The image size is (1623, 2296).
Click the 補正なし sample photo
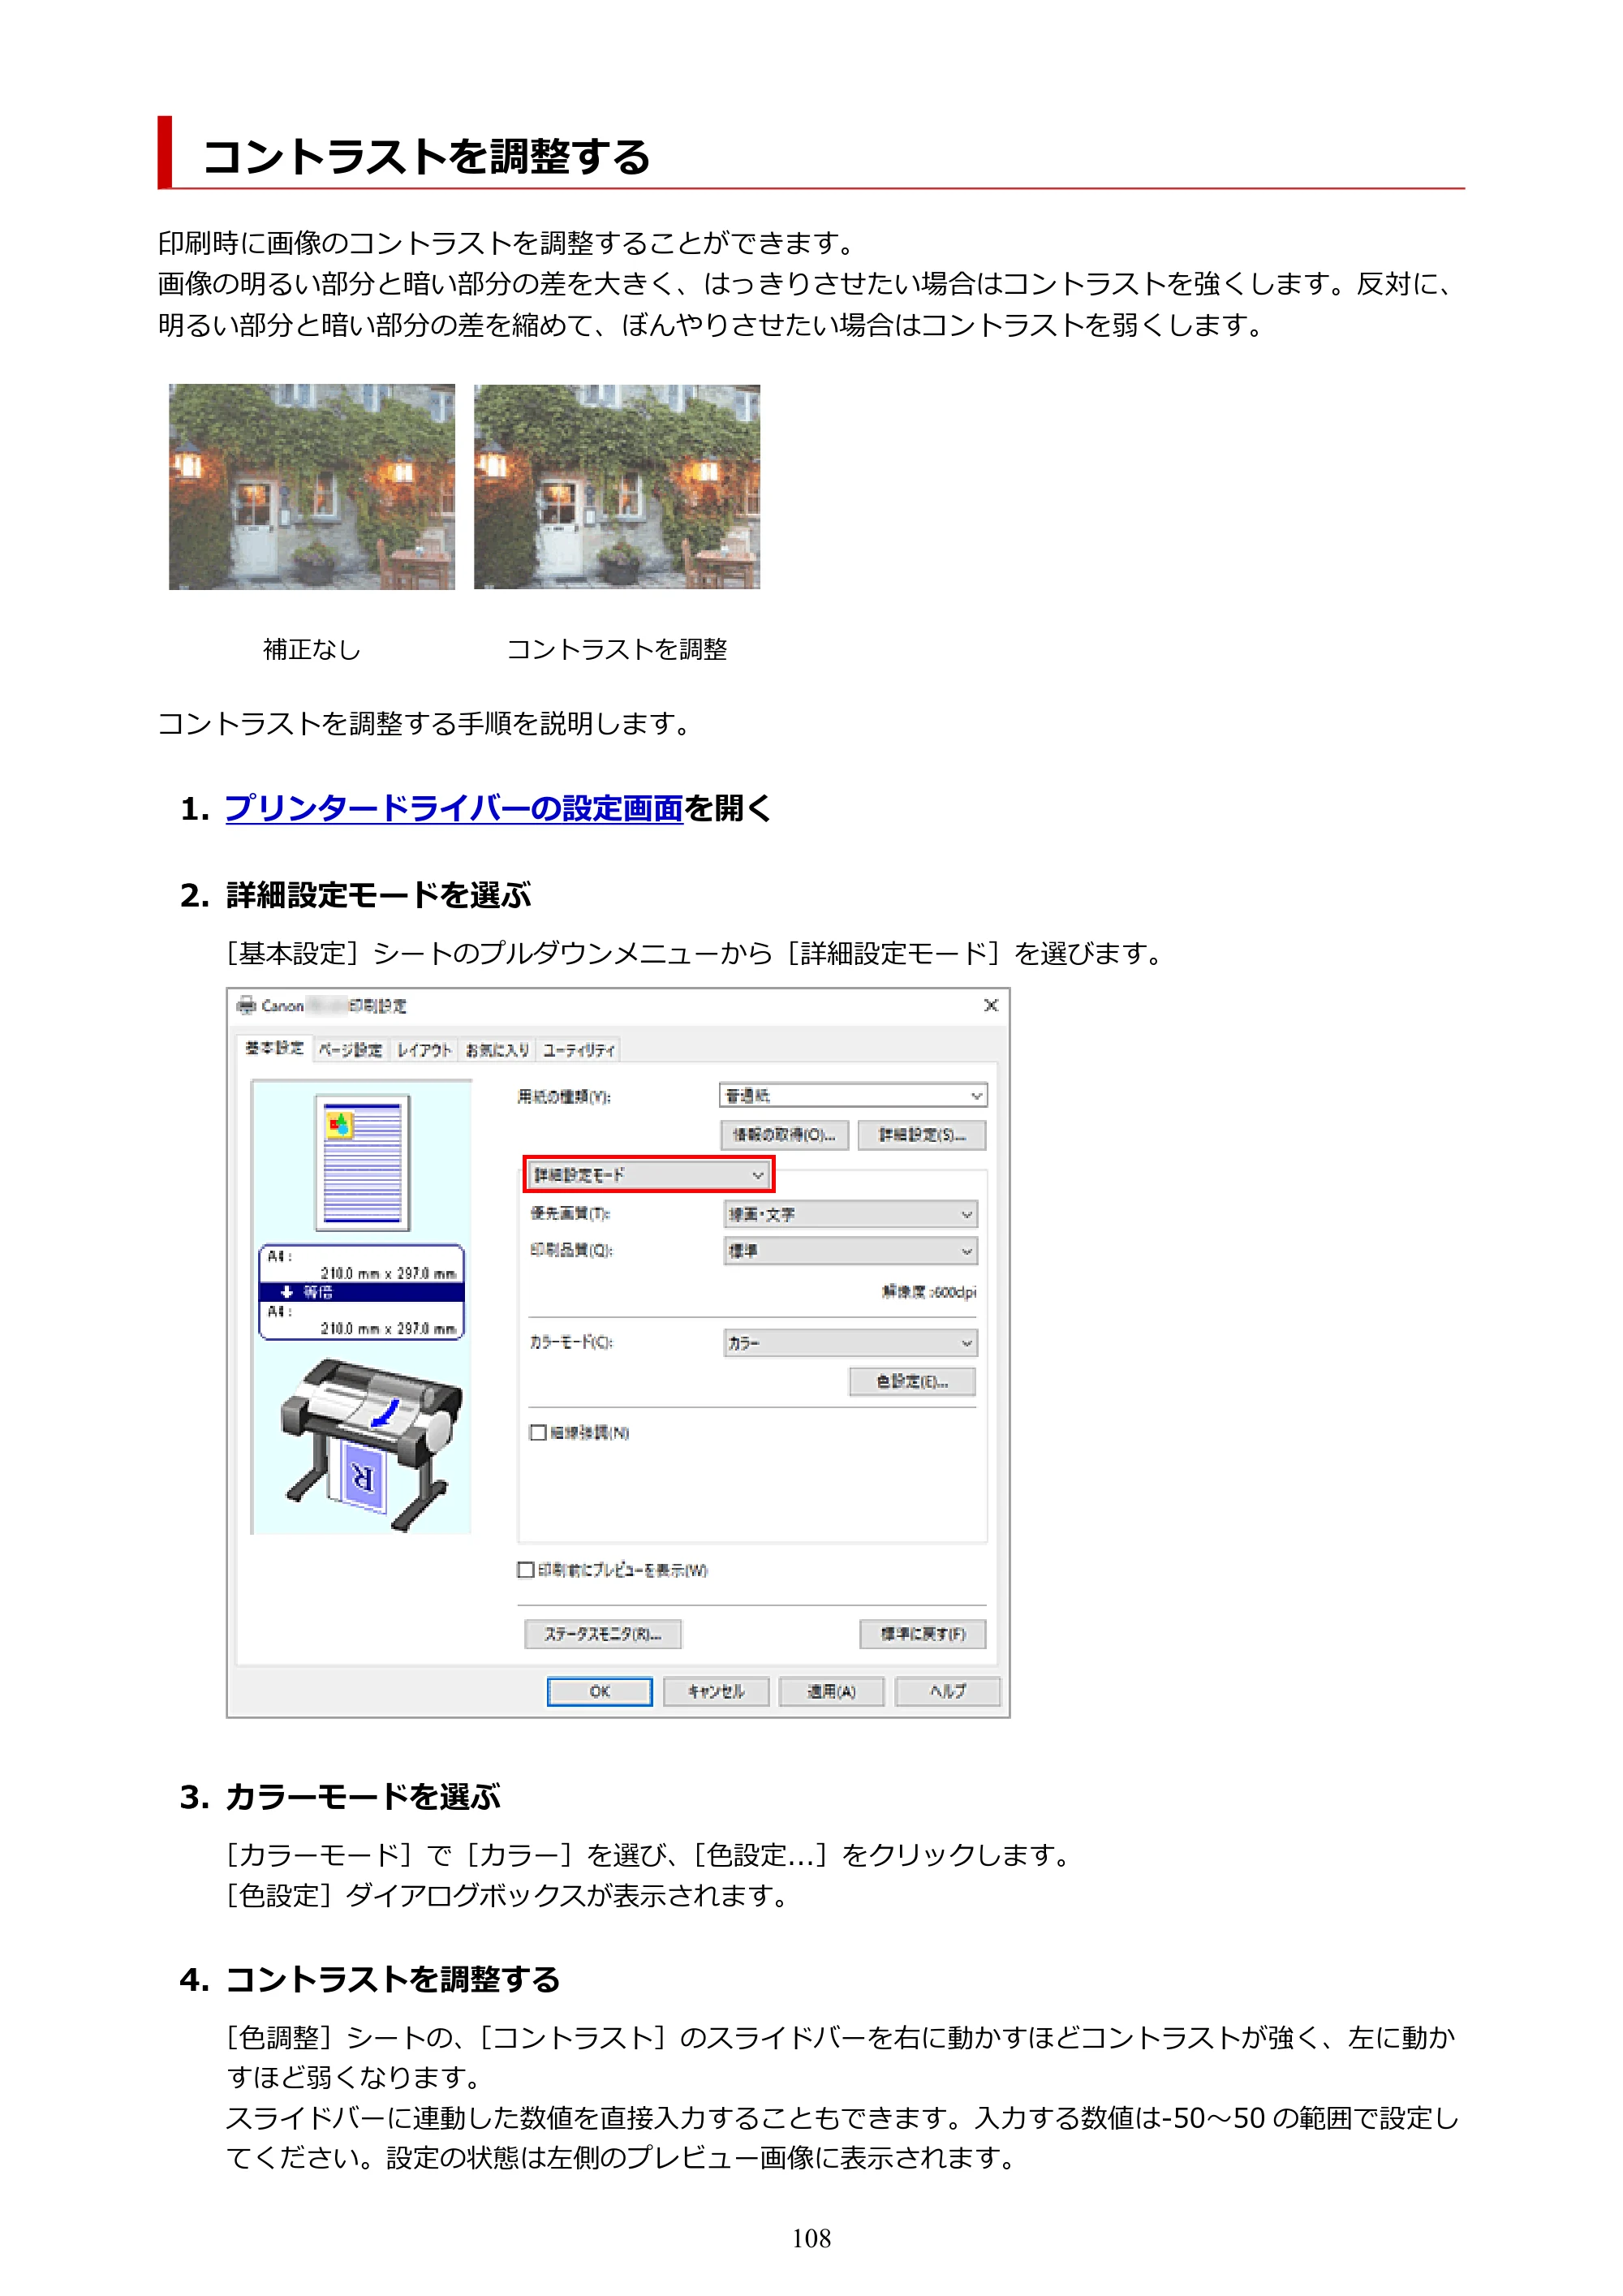point(312,487)
